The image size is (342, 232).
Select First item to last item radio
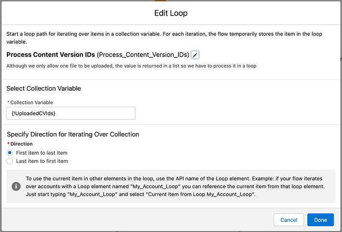coord(10,153)
